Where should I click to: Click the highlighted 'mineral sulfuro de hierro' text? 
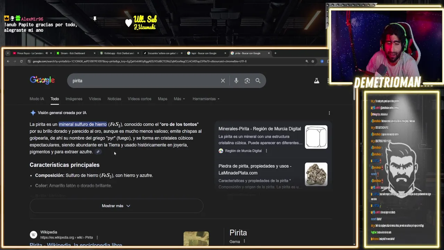pyautogui.click(x=83, y=124)
